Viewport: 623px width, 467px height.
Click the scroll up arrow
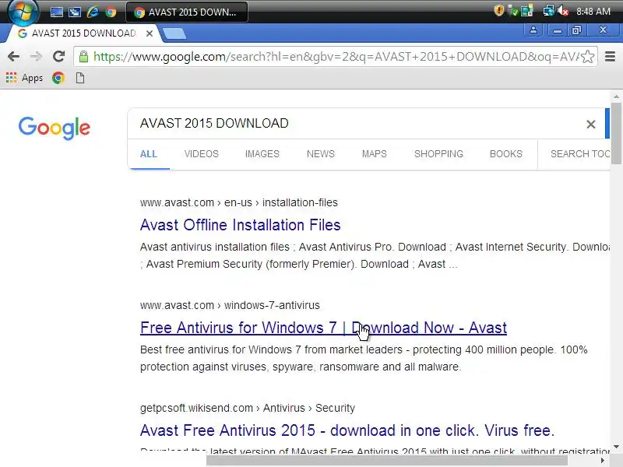pos(616,97)
